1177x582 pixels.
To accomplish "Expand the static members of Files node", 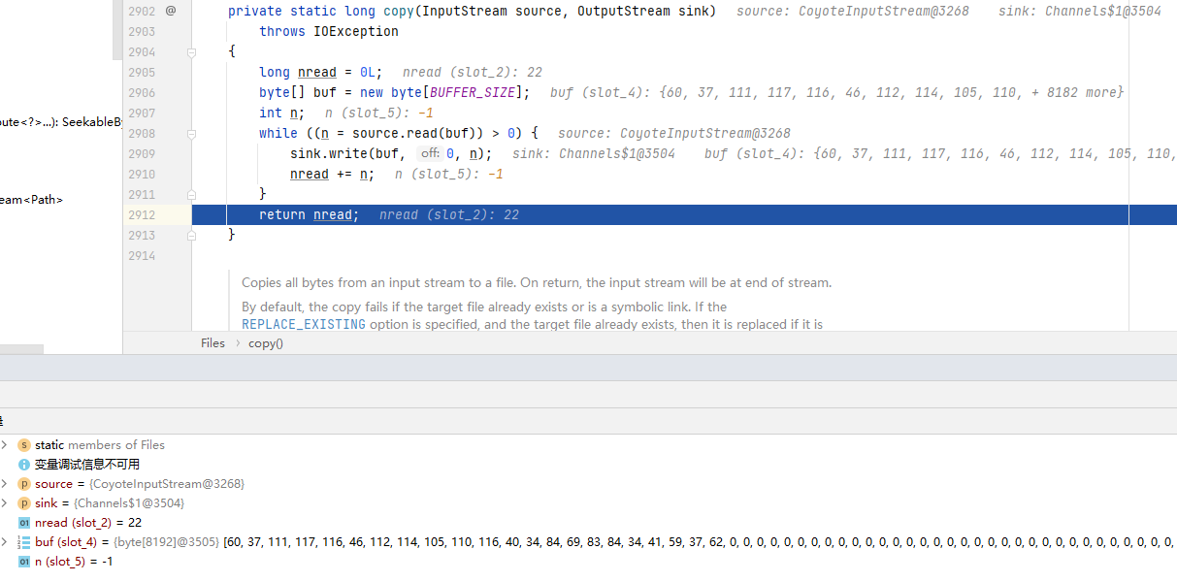I will (5, 444).
